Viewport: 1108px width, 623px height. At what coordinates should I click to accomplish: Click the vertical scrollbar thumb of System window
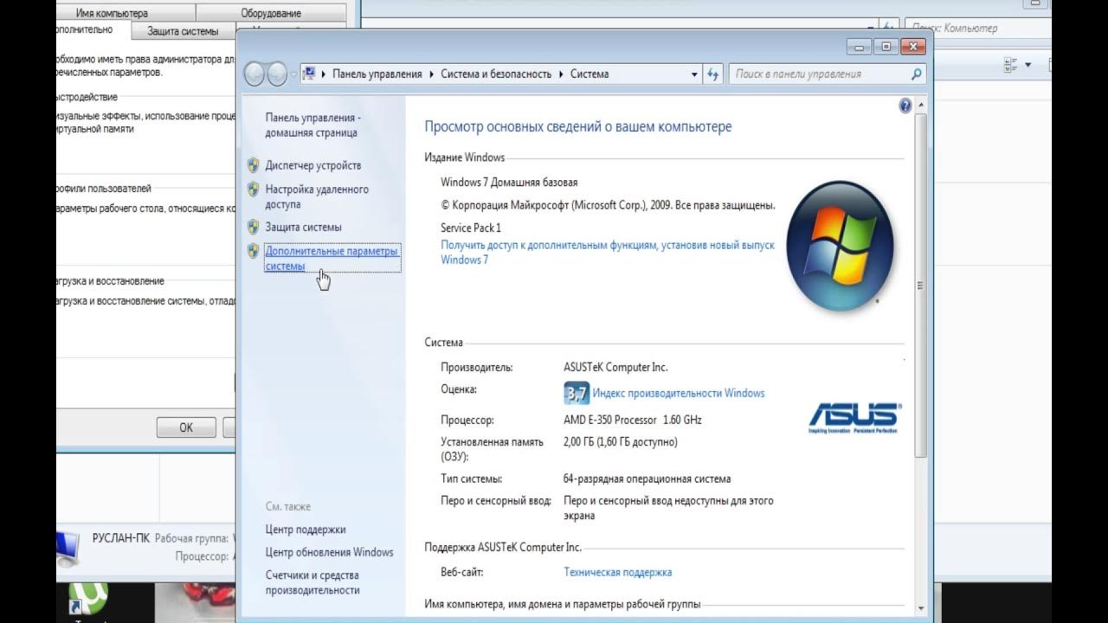(x=920, y=286)
